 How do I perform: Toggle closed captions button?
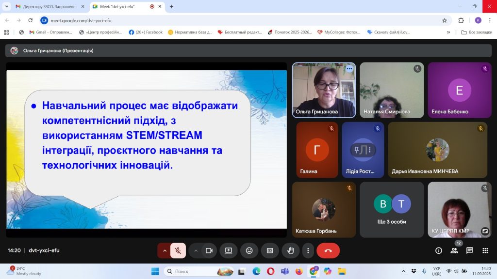point(270,250)
